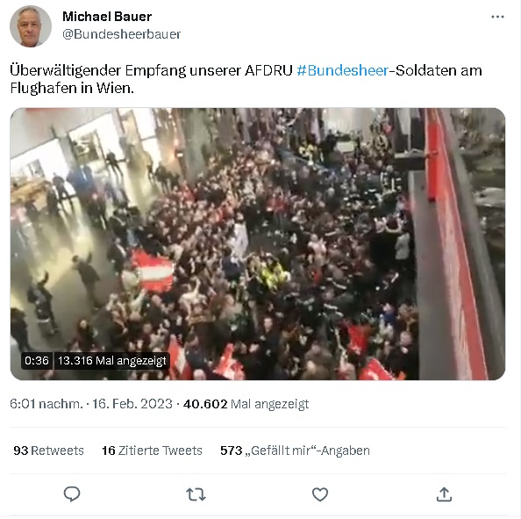Viewport: 521px width, 519px height.
Task: Retweet using the arrows icon
Action: pyautogui.click(x=196, y=494)
